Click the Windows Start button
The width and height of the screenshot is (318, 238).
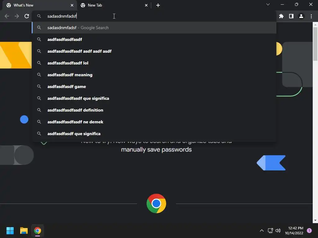pyautogui.click(x=10, y=231)
